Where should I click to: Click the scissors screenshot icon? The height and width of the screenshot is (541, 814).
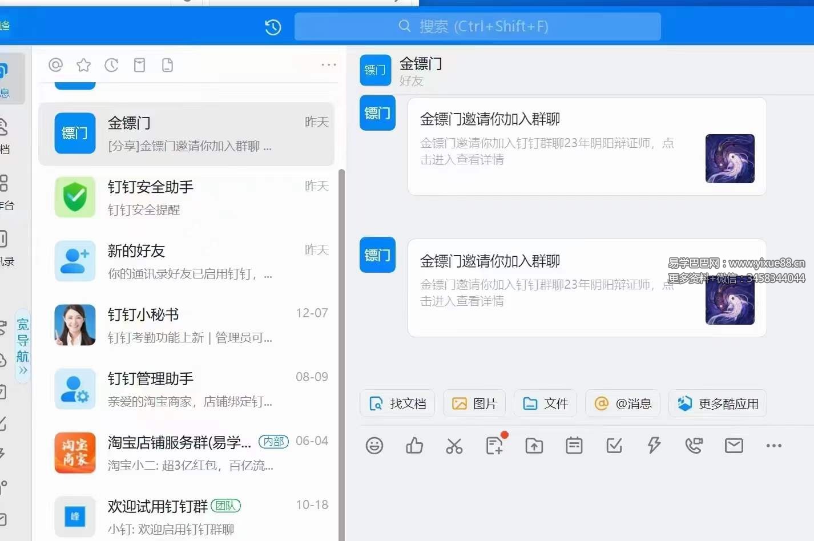point(454,446)
